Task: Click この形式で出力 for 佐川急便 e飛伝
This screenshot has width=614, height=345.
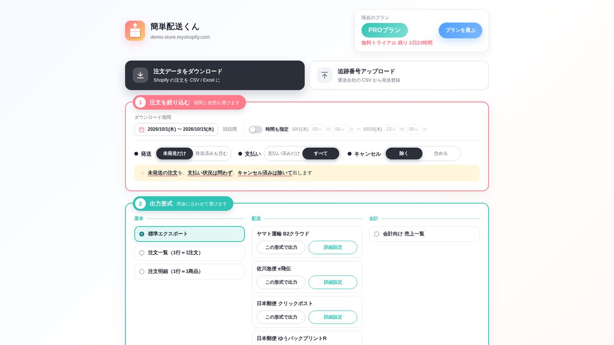Action: coord(281,282)
